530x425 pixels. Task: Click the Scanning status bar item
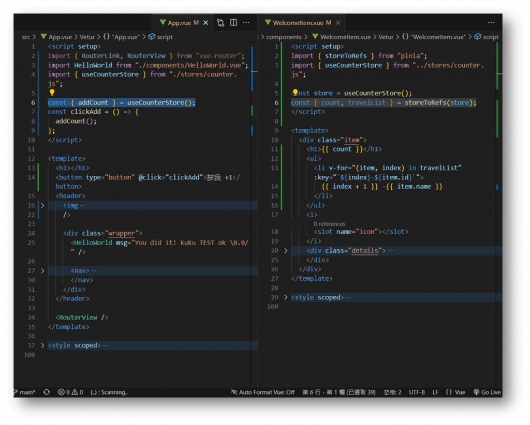pyautogui.click(x=109, y=392)
